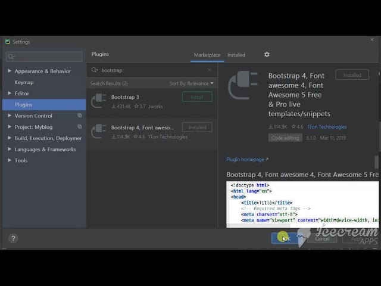Open the help question mark button
This screenshot has width=381, height=286.
click(13, 238)
